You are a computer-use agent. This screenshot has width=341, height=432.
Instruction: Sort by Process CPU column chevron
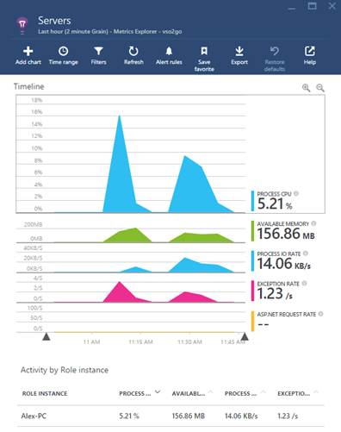(158, 391)
